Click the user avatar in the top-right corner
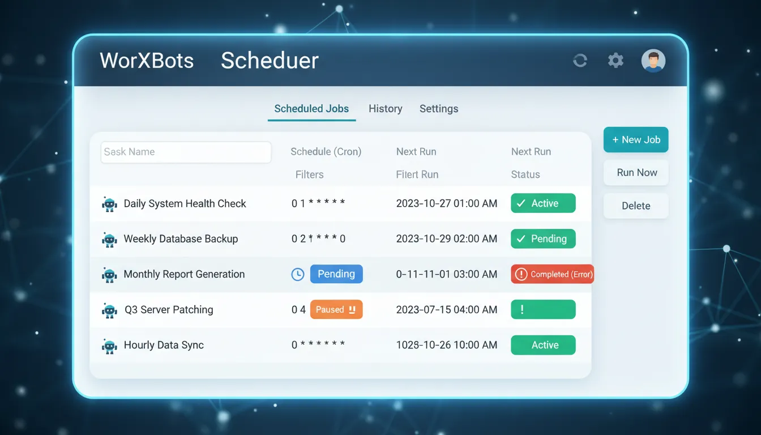Viewport: 761px width, 435px height. (653, 60)
